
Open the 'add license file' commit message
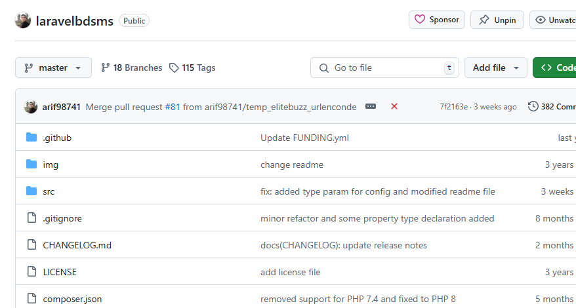coord(290,272)
